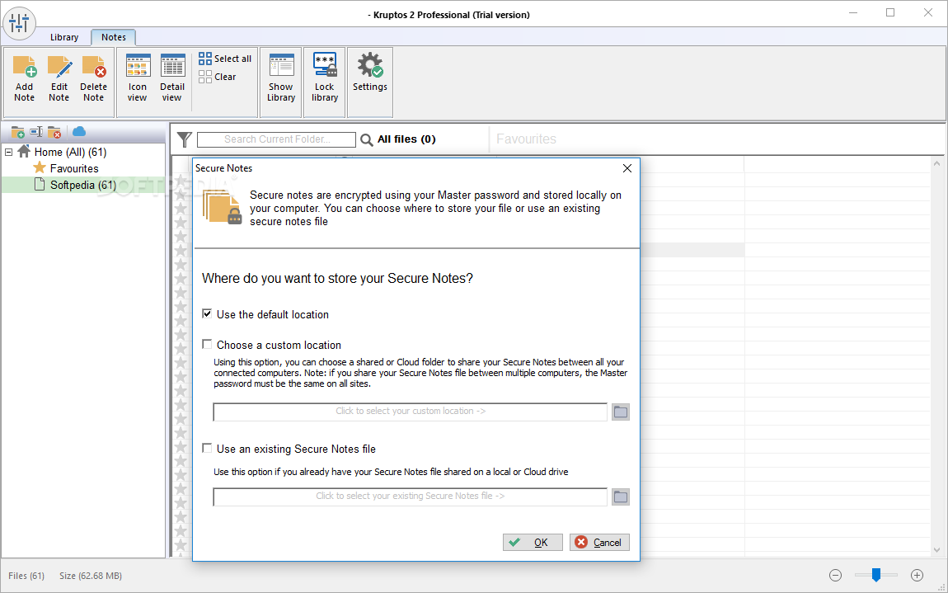Click Files (61) in status bar

tap(26, 576)
